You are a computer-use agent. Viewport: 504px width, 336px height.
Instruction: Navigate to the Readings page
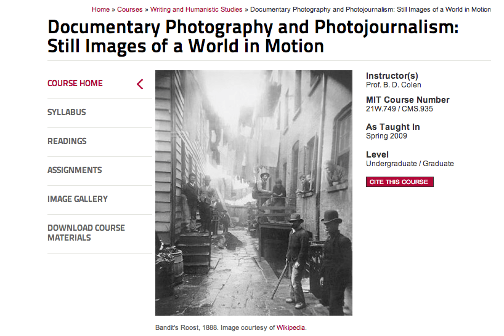[67, 142]
